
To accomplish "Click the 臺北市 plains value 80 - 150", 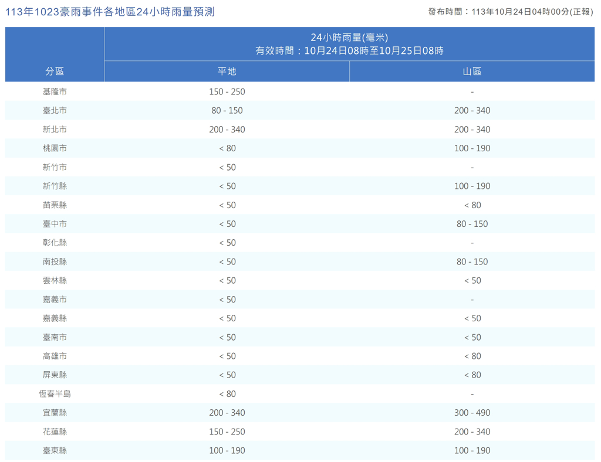I will pyautogui.click(x=227, y=110).
